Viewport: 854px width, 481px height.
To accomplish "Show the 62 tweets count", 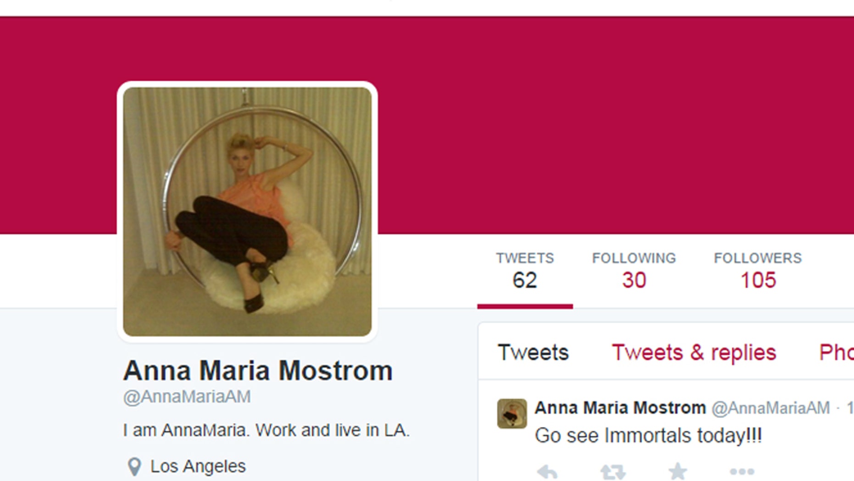I will (x=525, y=271).
